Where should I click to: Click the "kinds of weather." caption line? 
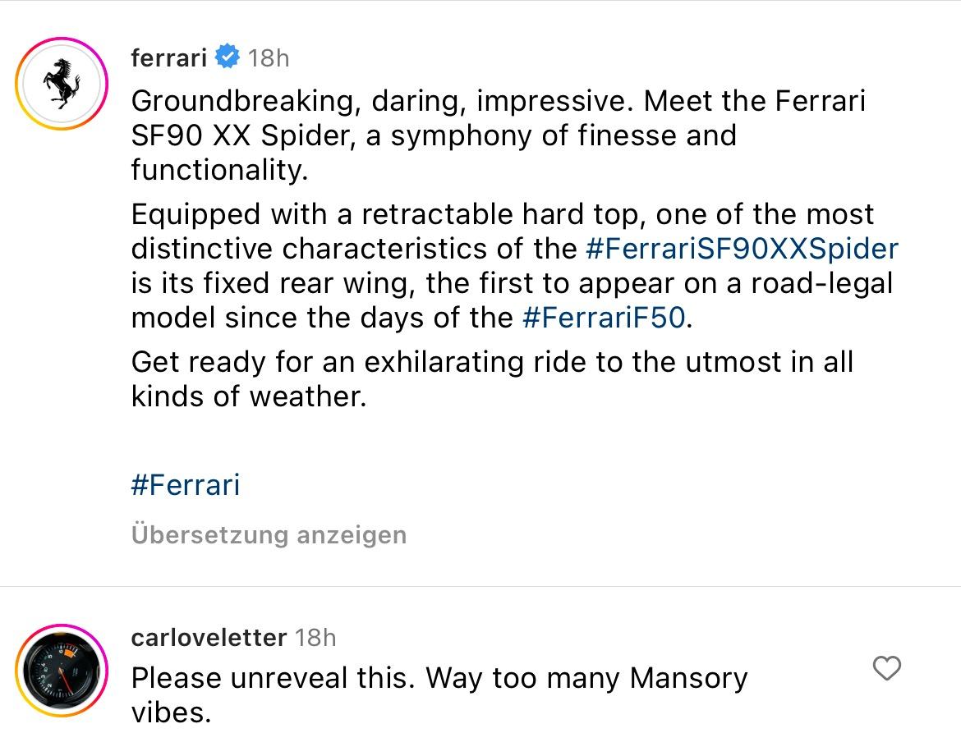pyautogui.click(x=248, y=396)
